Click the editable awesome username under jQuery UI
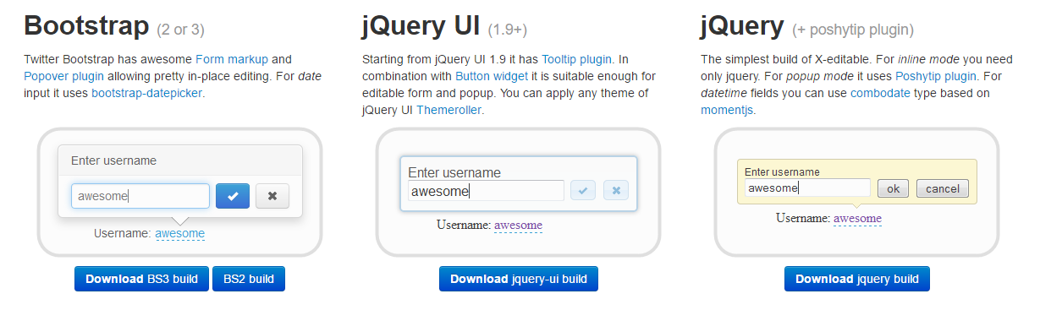This screenshot has width=1062, height=310. click(x=518, y=225)
